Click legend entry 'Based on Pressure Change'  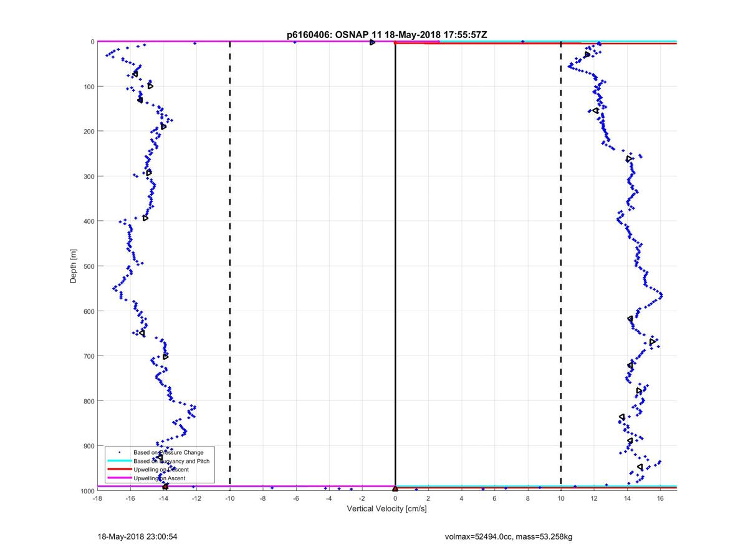168,452
